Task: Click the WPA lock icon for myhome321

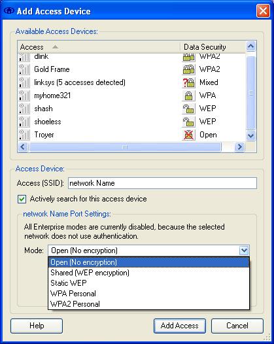Action: pyautogui.click(x=188, y=95)
